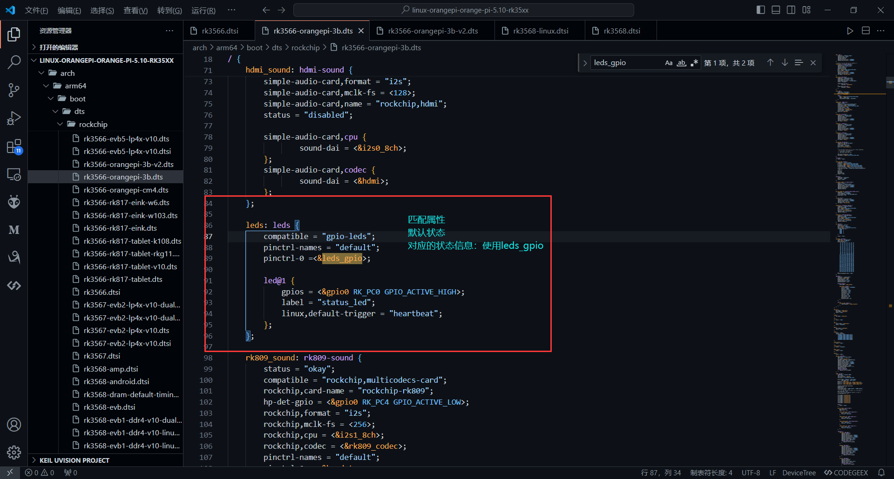Screen dimensions: 894x479
Task: Open the 转到(G) menu
Action: coord(169,10)
